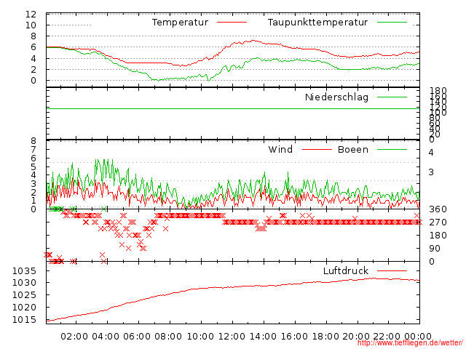Click the 360 wind direction axis value
The image size is (466, 349).
point(438,209)
